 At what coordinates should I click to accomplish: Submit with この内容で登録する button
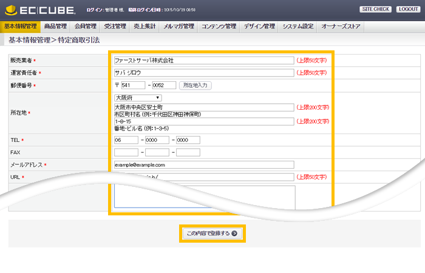click(212, 233)
